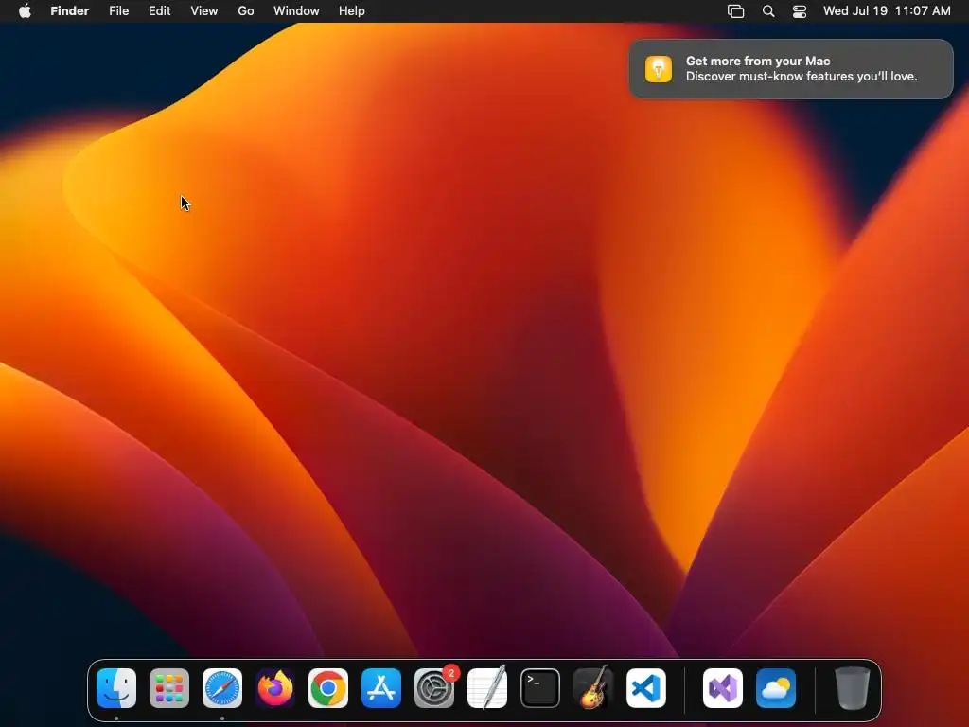Open the Trash in the Dock
Viewport: 969px width, 727px height.
pos(853,688)
